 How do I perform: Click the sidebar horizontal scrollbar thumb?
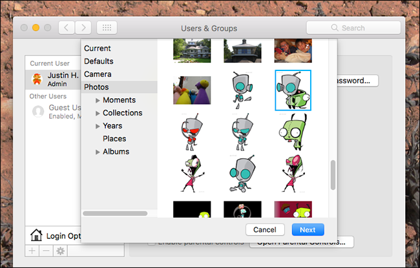click(115, 213)
